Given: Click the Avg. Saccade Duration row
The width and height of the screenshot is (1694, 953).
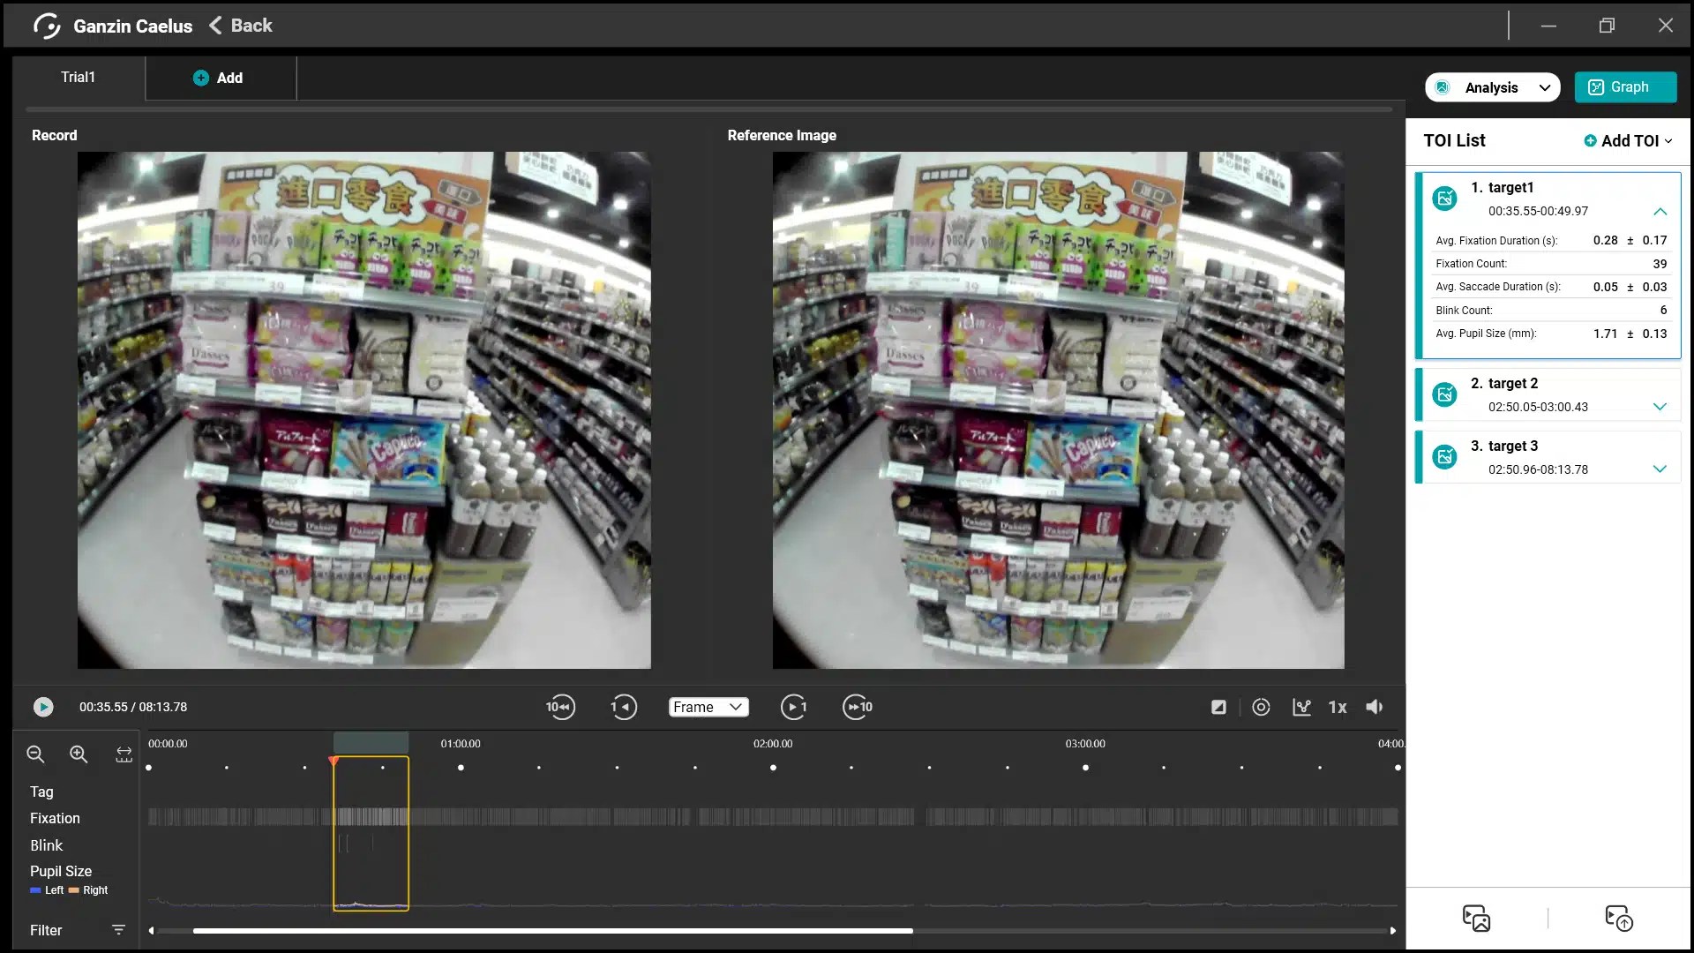Looking at the screenshot, I should click(1551, 287).
